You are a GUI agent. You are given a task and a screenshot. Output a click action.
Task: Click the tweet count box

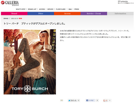pos(78,100)
